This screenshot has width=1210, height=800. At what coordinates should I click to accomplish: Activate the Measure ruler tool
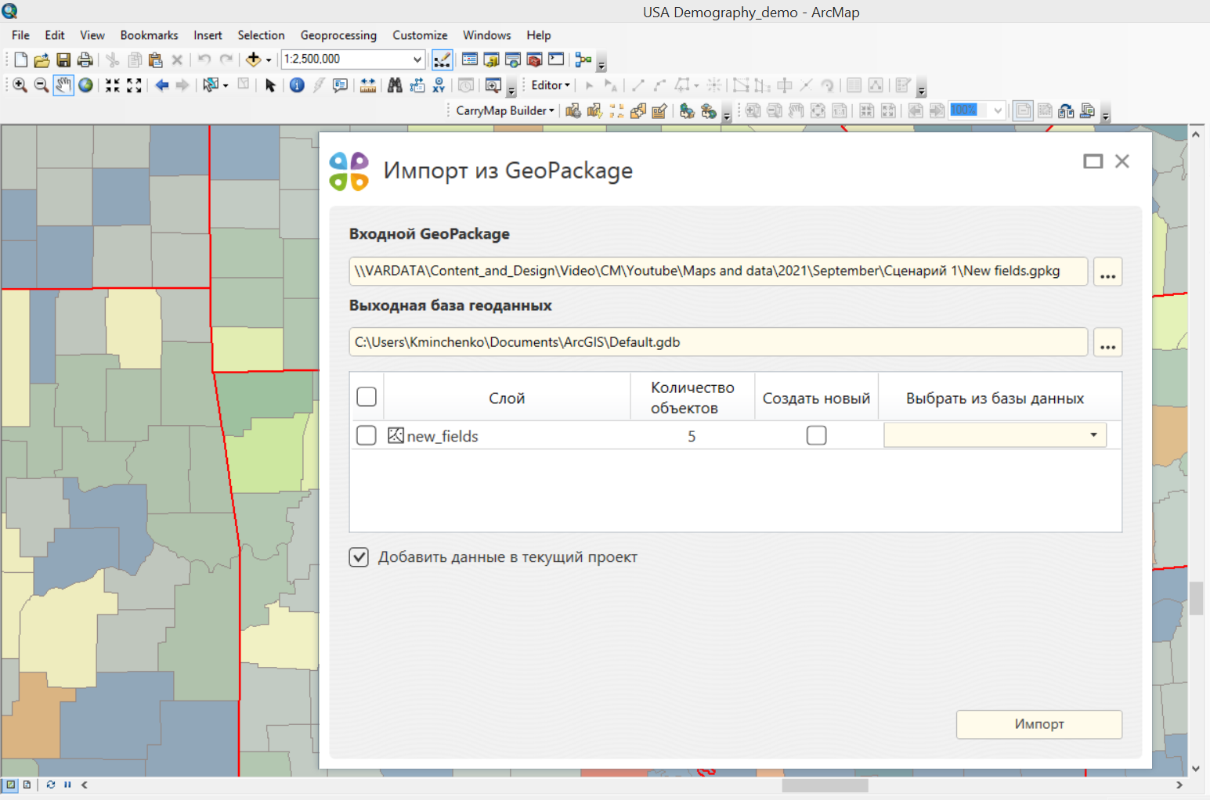coord(367,85)
